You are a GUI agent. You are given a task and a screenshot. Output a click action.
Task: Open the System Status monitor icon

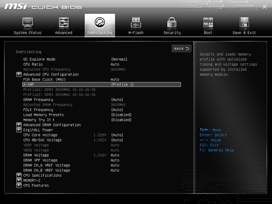click(28, 23)
